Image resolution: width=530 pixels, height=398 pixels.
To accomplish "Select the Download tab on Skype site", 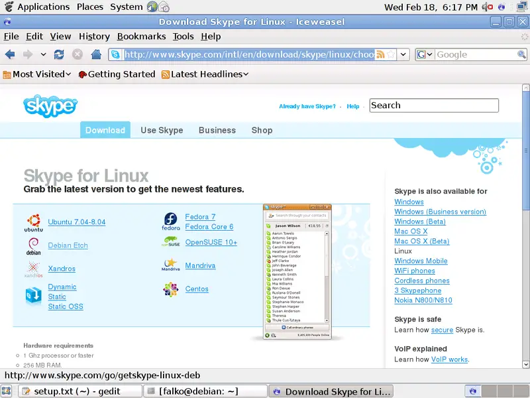I will 105,130.
